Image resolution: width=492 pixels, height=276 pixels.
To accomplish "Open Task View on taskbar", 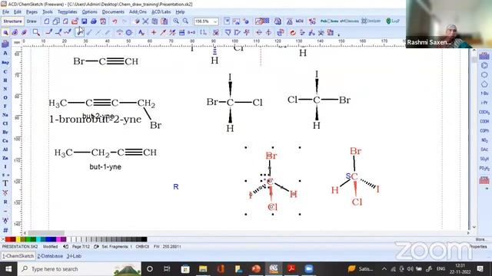I will click(167, 269).
